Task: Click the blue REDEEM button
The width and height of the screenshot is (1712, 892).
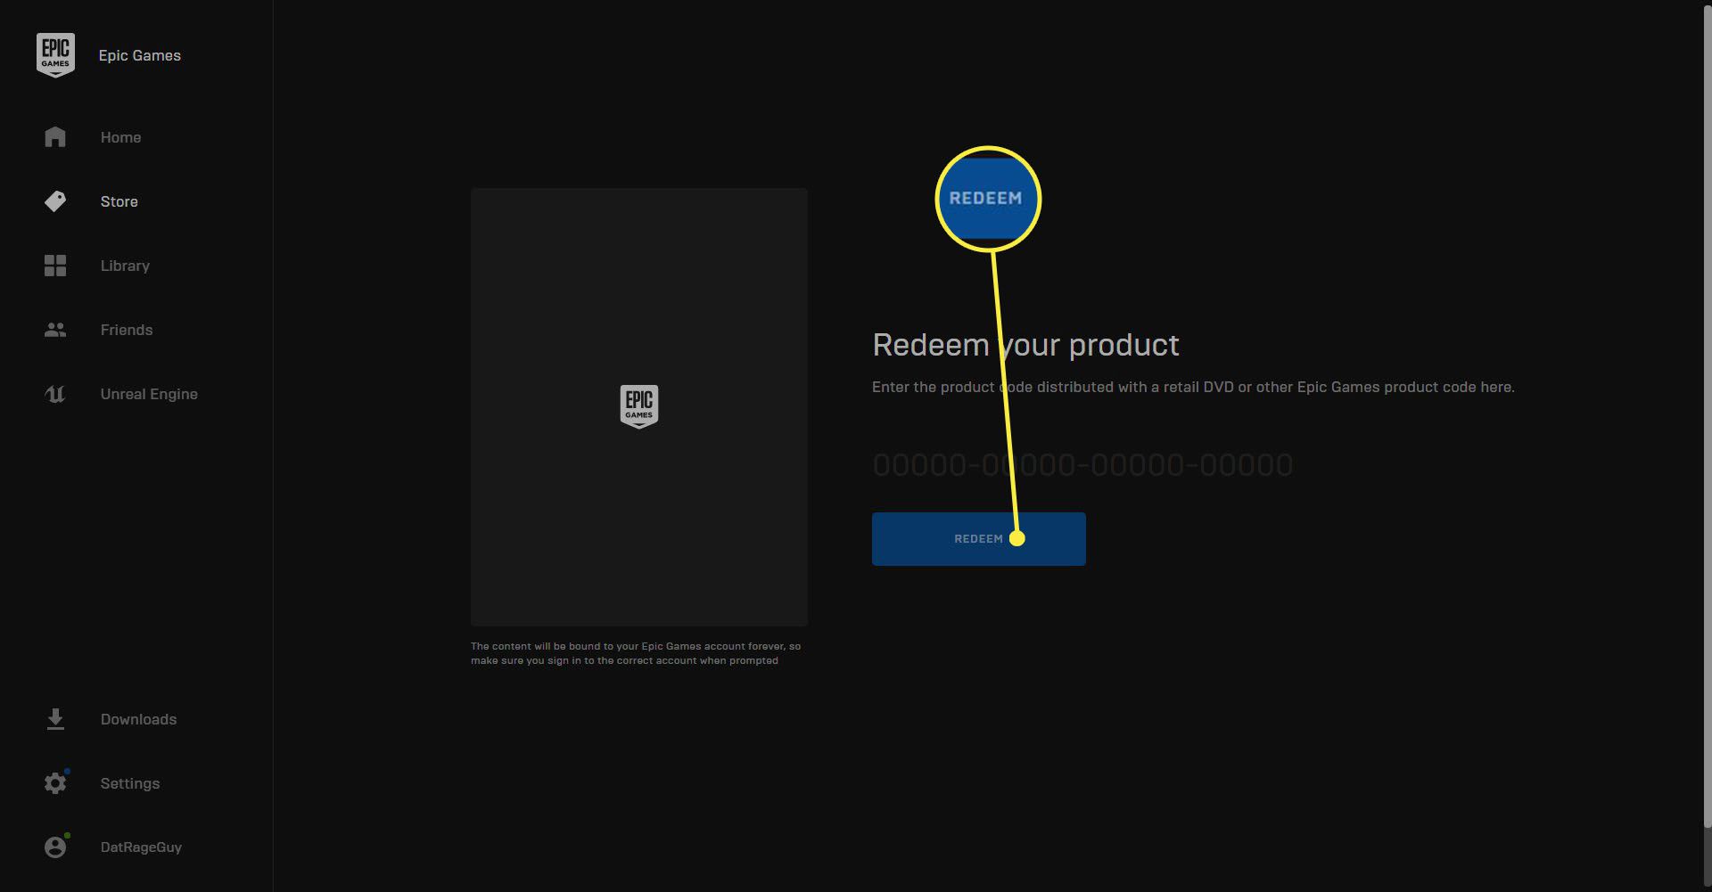Action: [x=978, y=539]
